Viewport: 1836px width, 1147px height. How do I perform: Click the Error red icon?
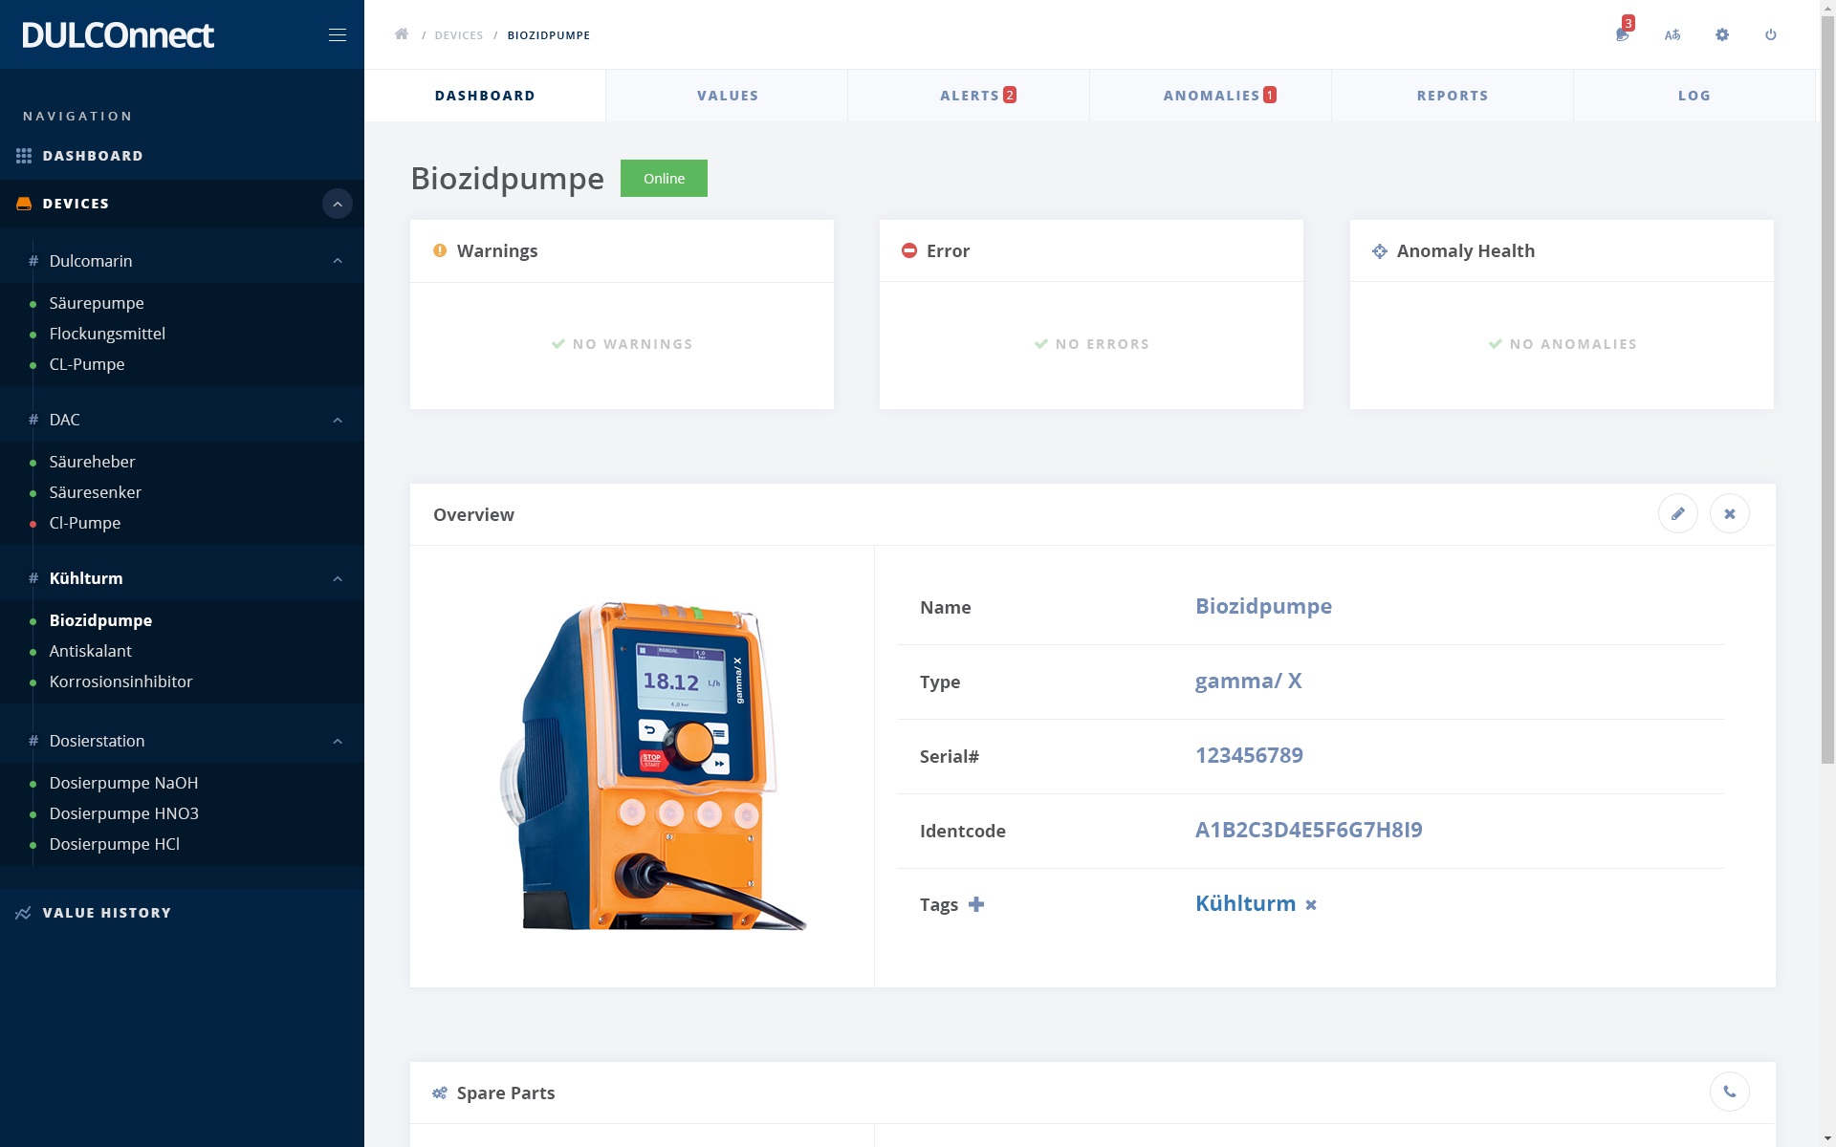[x=909, y=250]
